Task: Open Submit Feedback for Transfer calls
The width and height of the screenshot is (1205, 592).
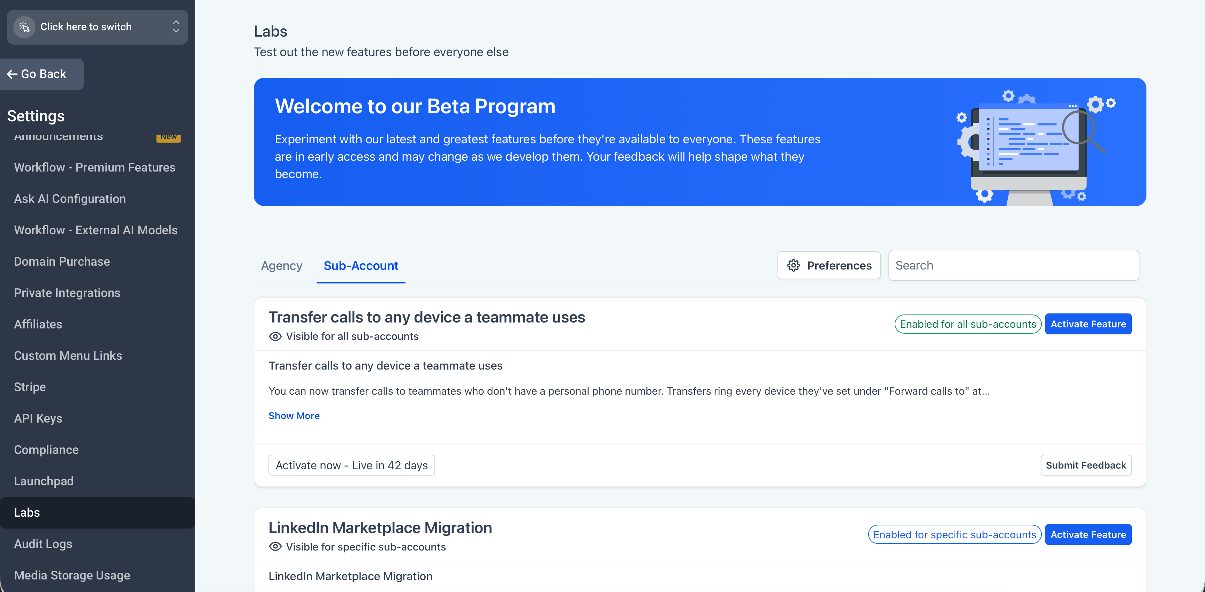Action: (1086, 465)
